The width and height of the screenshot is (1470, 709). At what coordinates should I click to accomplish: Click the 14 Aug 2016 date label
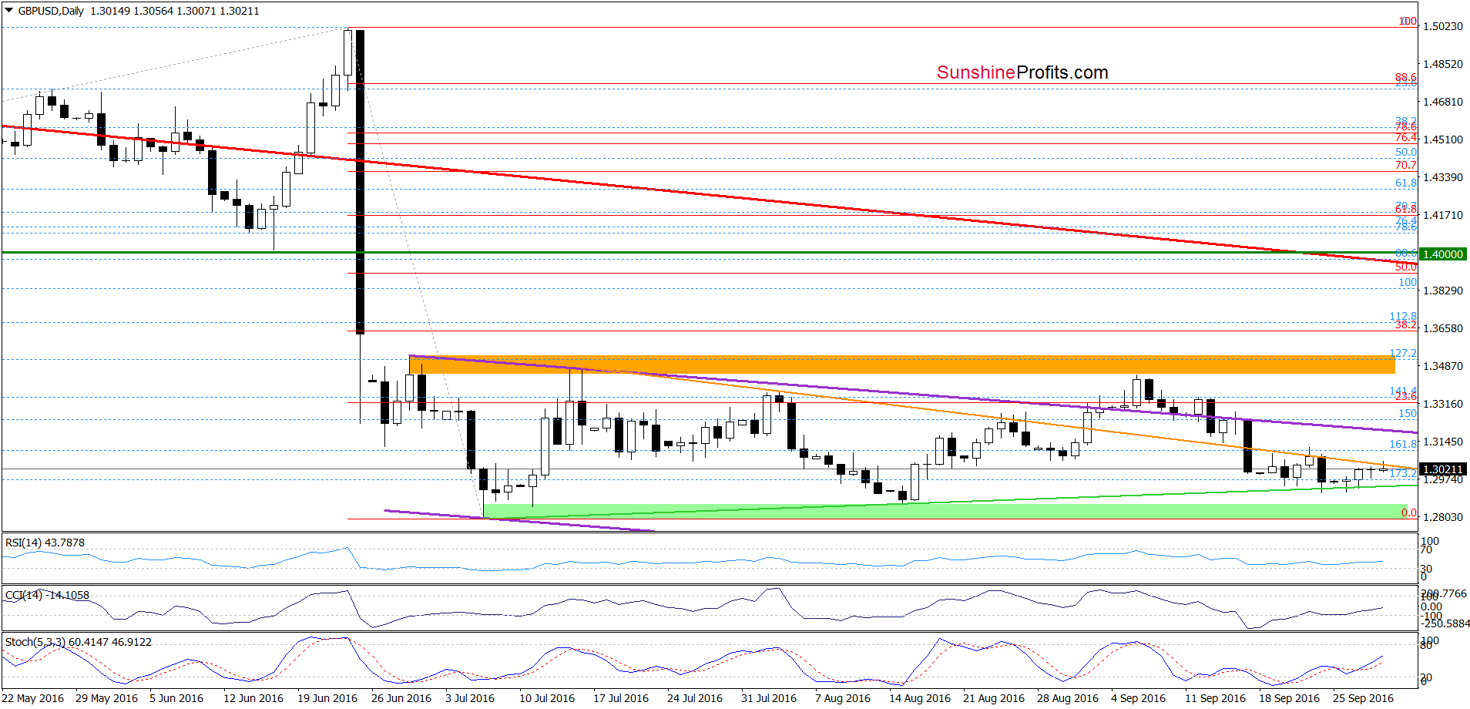pyautogui.click(x=920, y=698)
